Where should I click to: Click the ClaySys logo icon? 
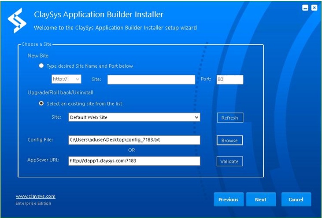coord(17,21)
